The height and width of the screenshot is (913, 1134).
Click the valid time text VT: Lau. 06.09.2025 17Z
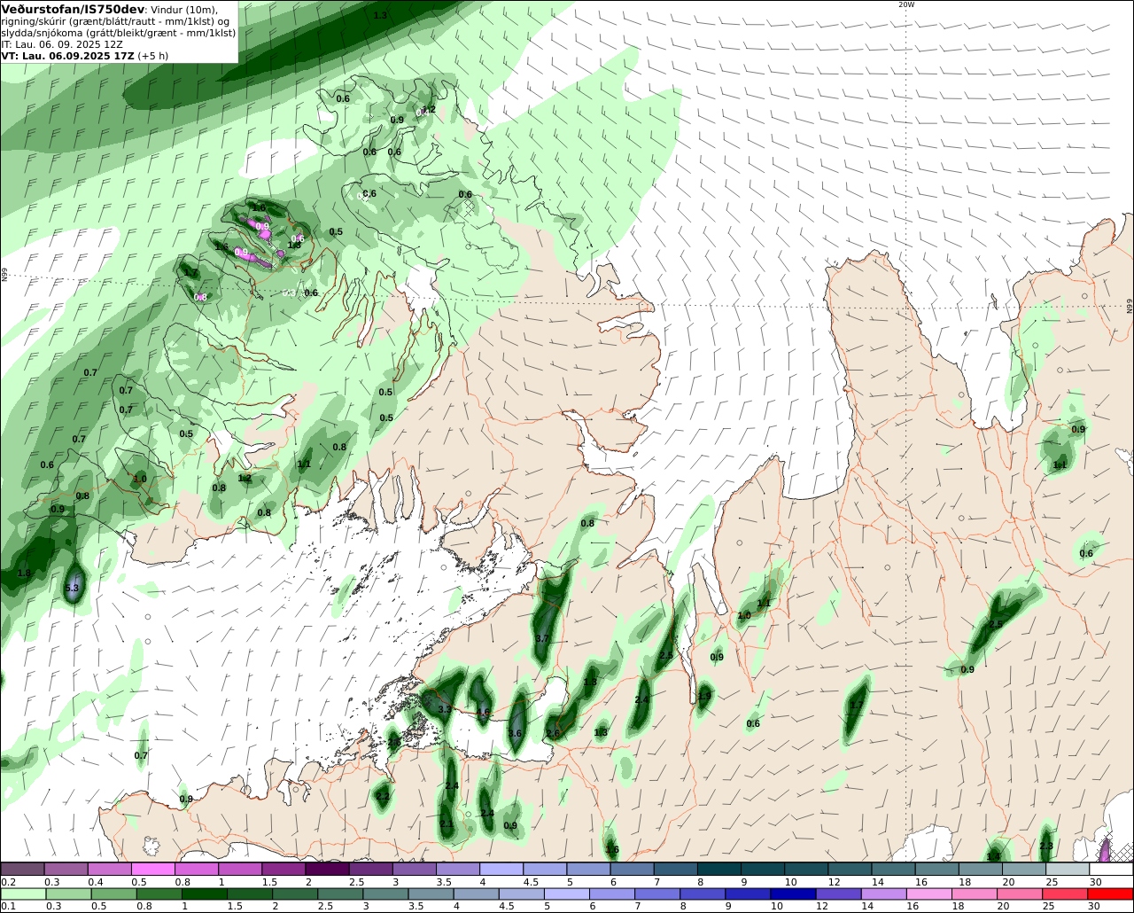coord(67,55)
